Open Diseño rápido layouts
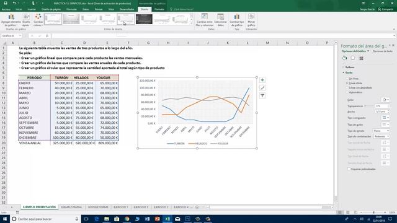The image size is (397, 223). (26, 20)
